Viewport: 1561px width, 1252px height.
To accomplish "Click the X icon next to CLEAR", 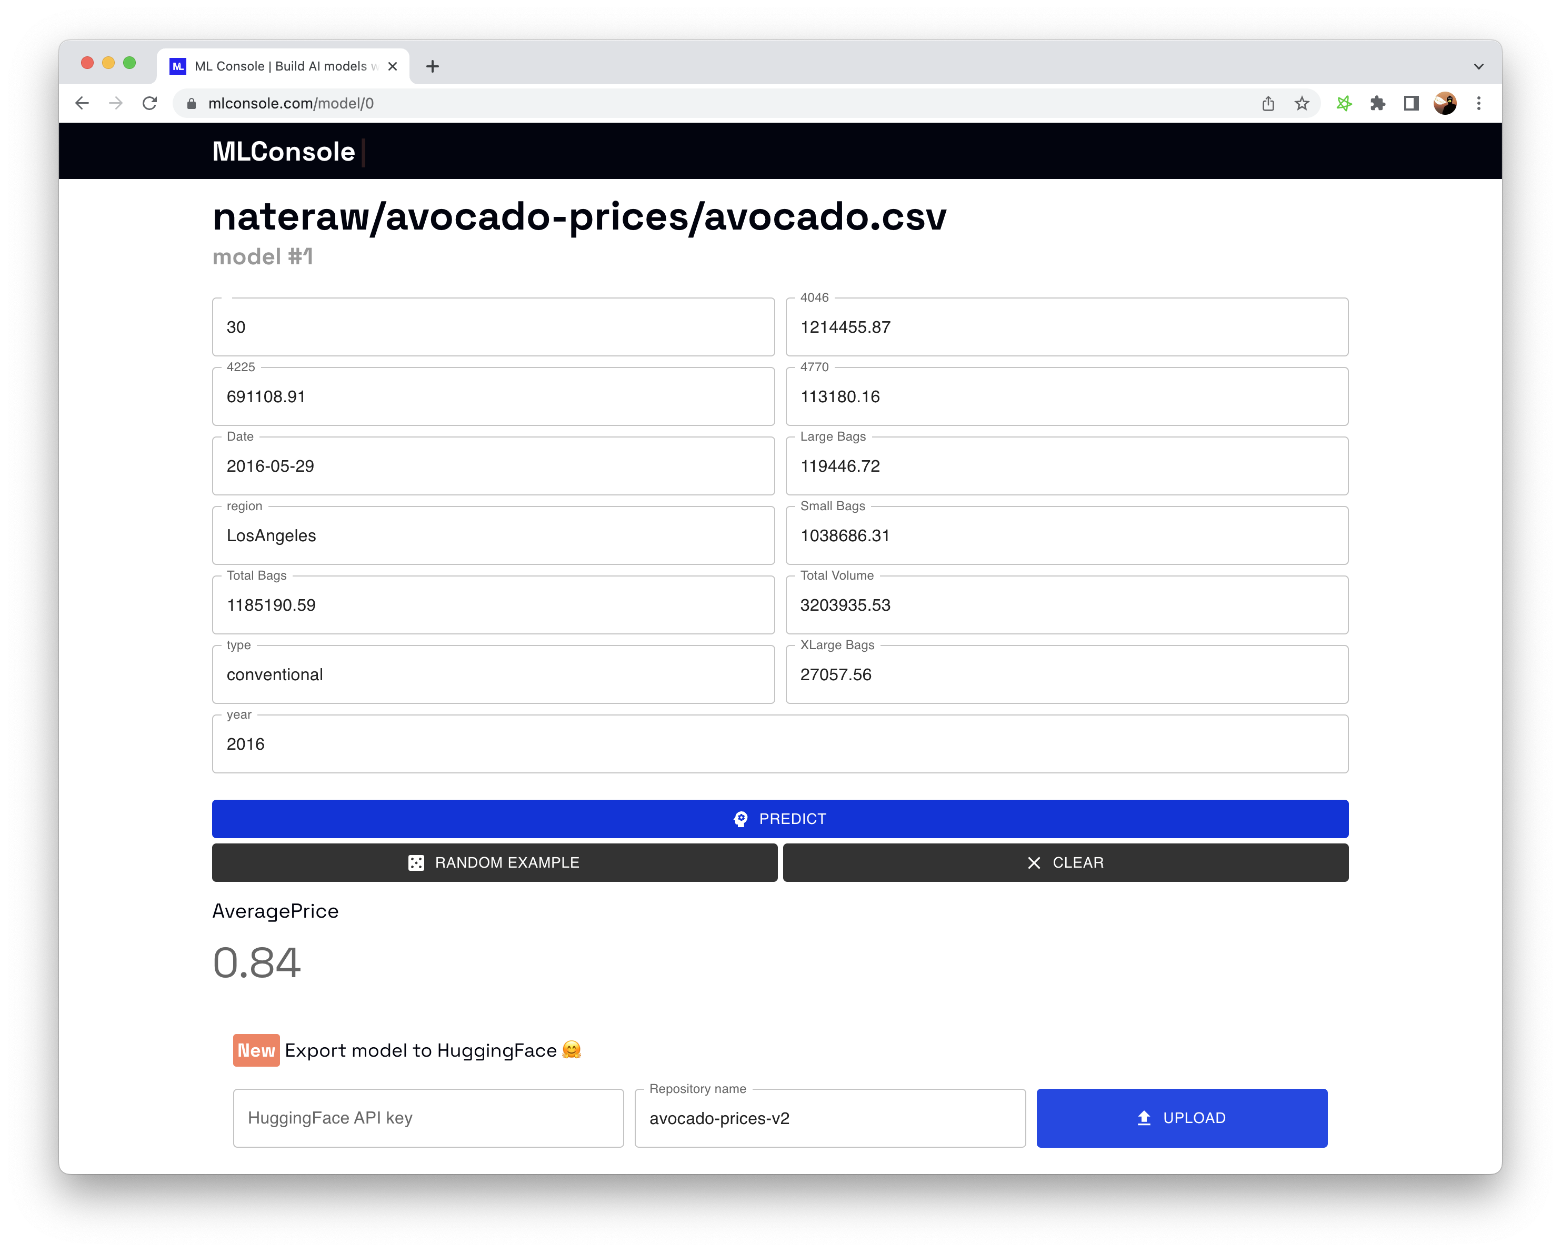I will [x=1034, y=862].
